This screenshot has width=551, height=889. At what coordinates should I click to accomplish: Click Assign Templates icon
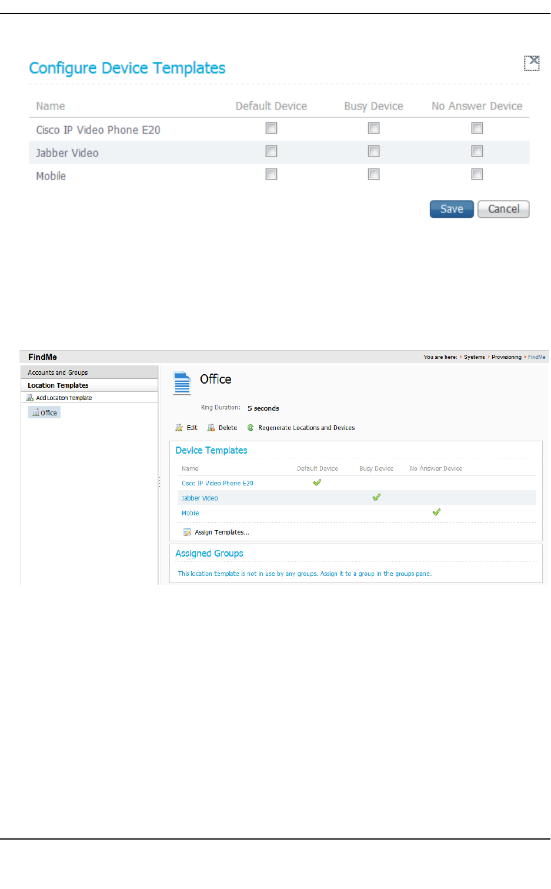187,532
